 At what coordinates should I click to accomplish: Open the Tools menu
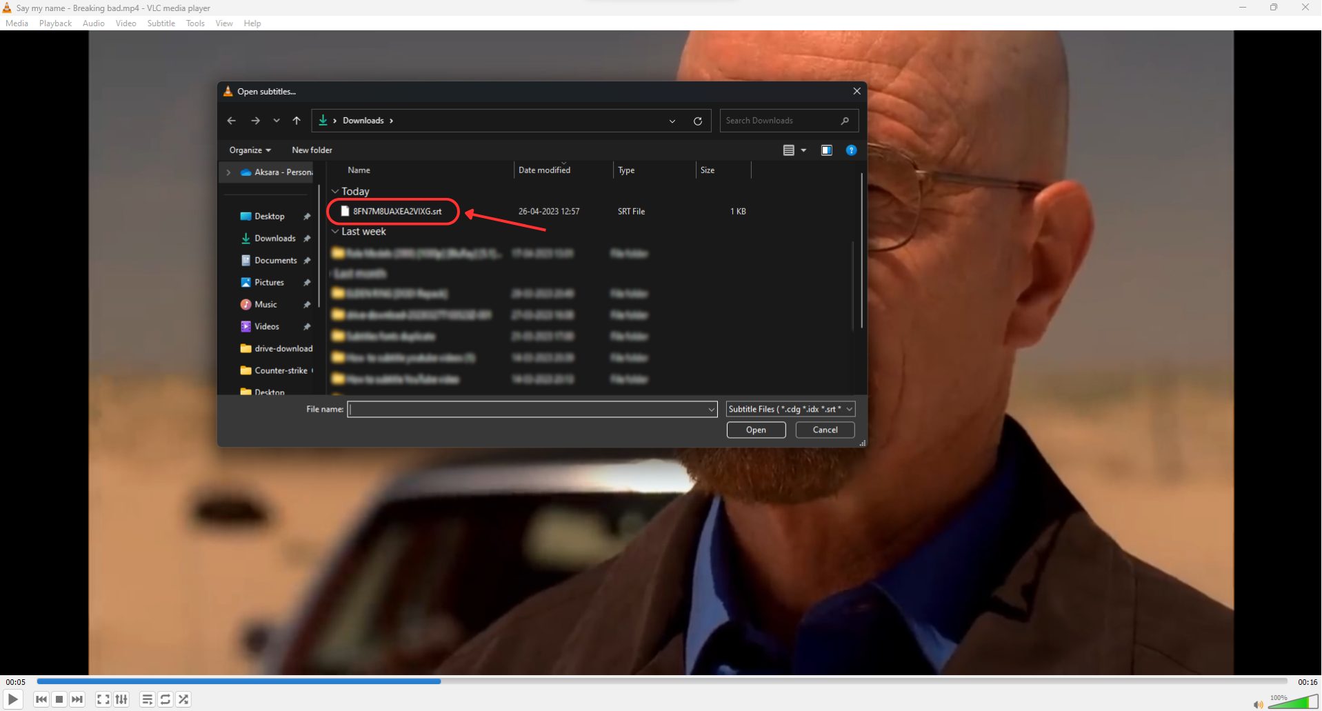click(195, 23)
